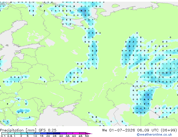Click the 'GFS 0.25' model label

47,130
